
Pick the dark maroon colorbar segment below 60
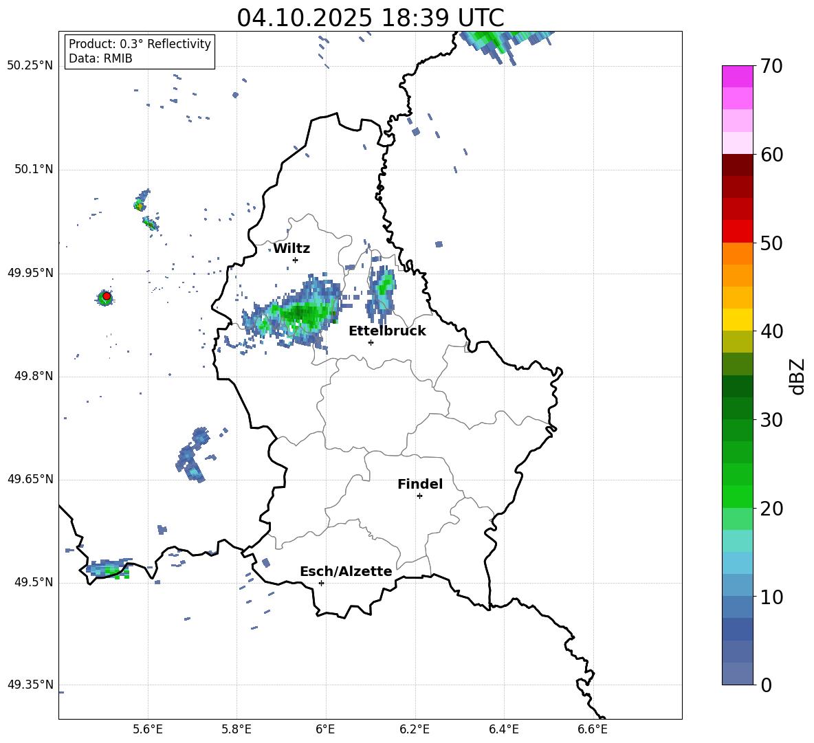[738, 164]
